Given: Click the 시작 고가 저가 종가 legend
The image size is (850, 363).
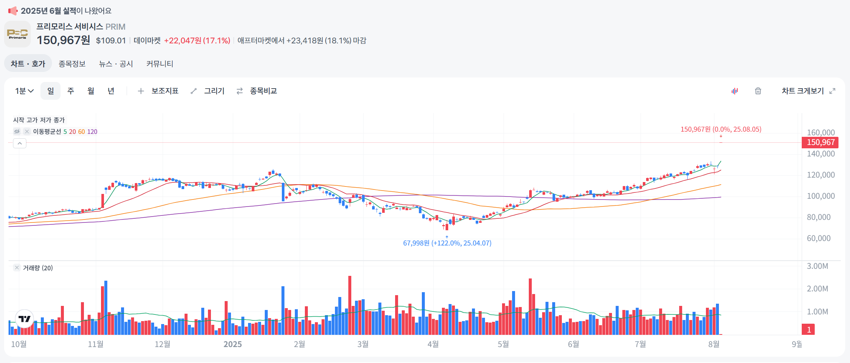Looking at the screenshot, I should (x=39, y=120).
